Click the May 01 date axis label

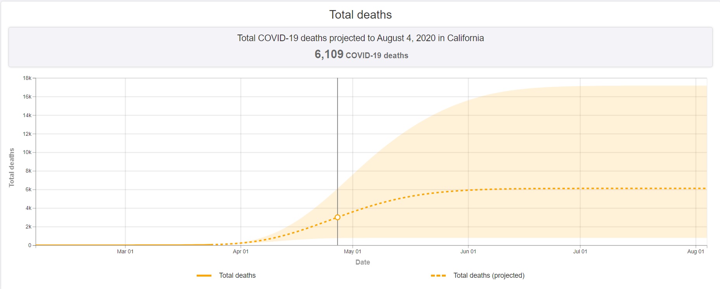click(x=352, y=251)
